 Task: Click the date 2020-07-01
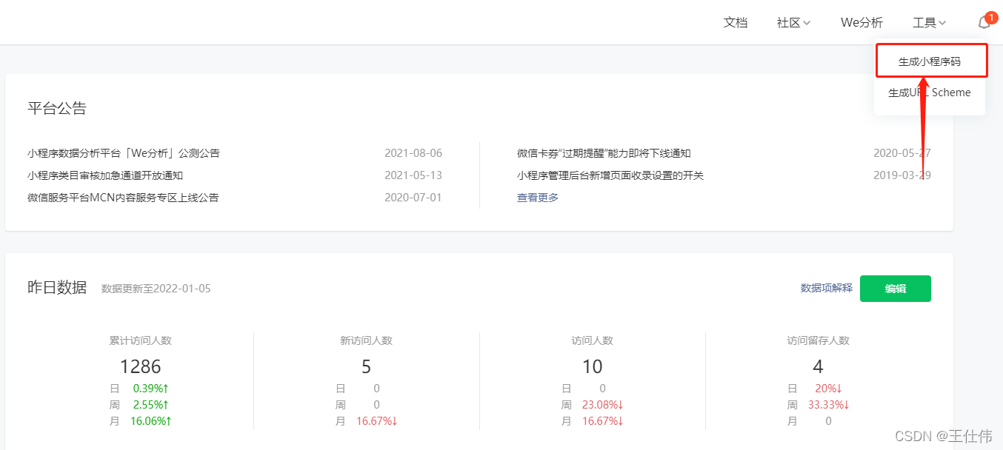pos(413,198)
